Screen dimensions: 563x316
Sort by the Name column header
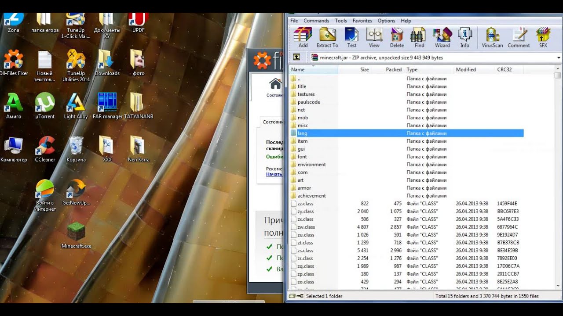(313, 69)
